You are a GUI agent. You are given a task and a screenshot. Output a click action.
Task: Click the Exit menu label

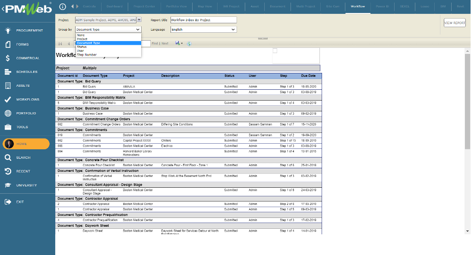20,202
